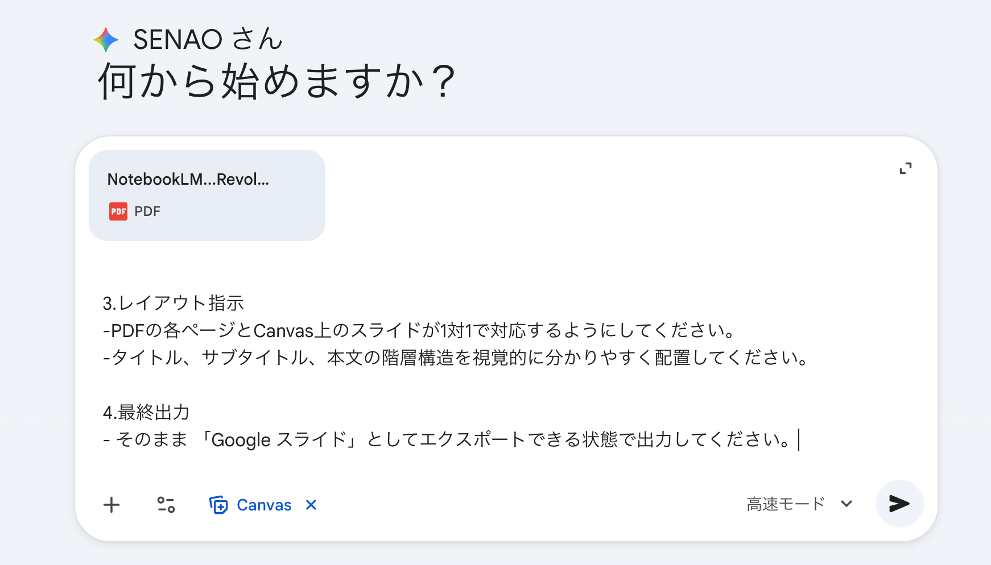Viewport: 991px width, 565px height.
Task: Expand the prompt input box to fullscreen
Action: point(905,168)
